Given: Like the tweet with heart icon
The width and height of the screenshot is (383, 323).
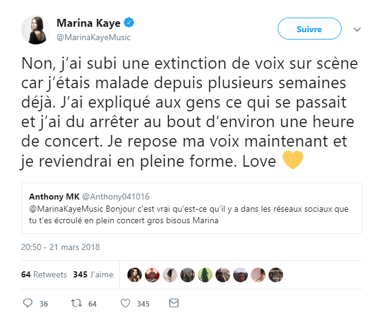Looking at the screenshot, I should [125, 303].
